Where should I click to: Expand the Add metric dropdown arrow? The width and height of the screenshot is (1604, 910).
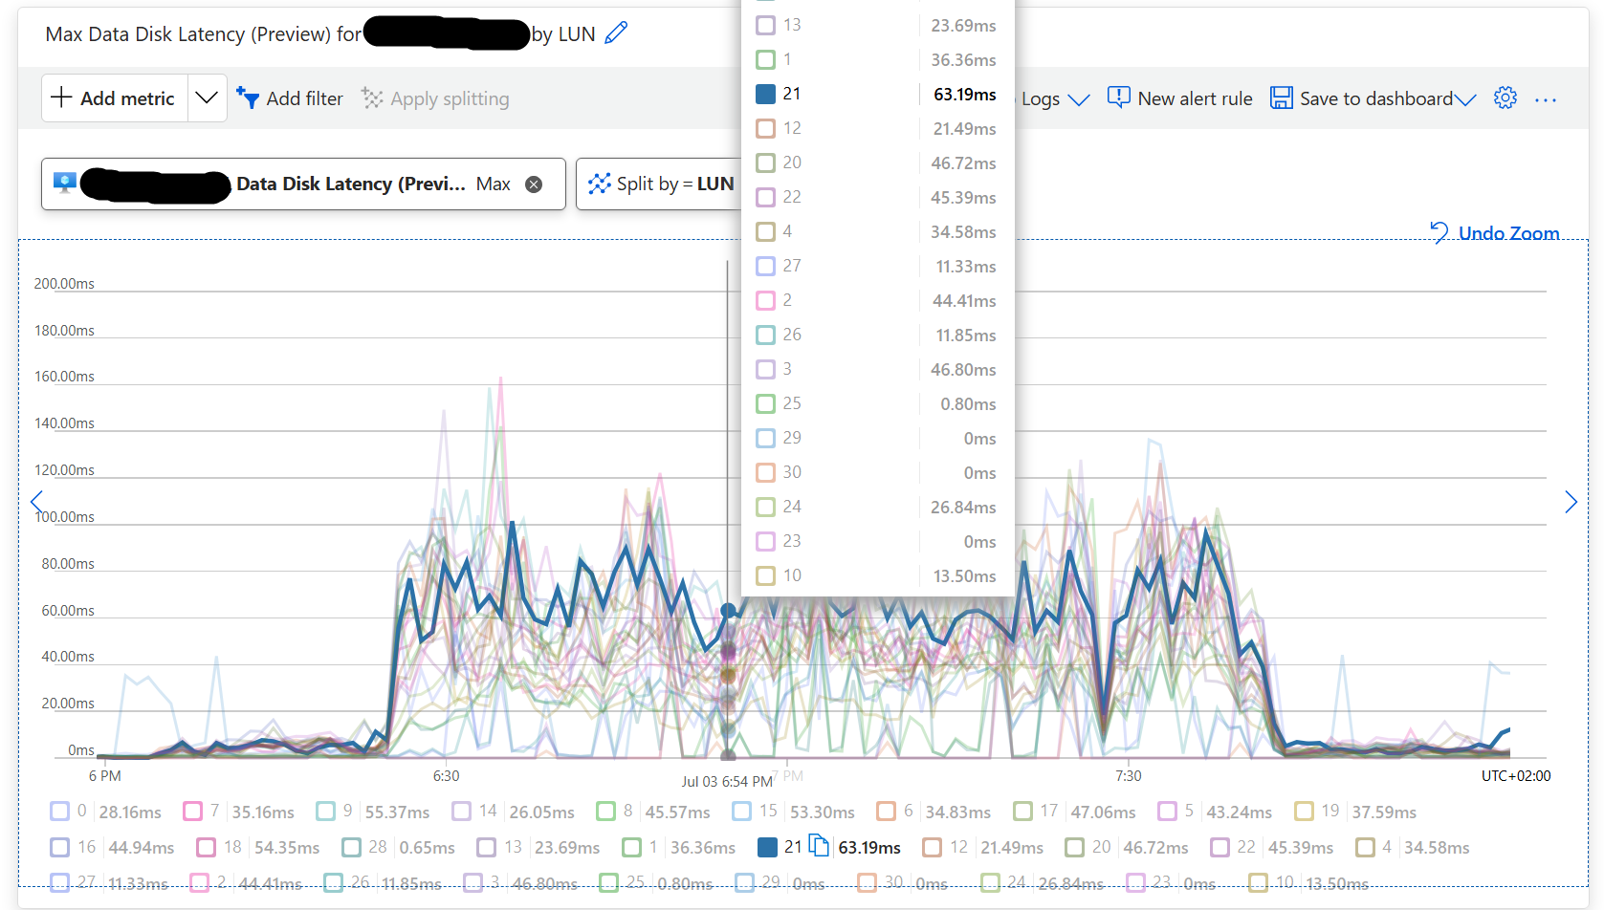(207, 97)
